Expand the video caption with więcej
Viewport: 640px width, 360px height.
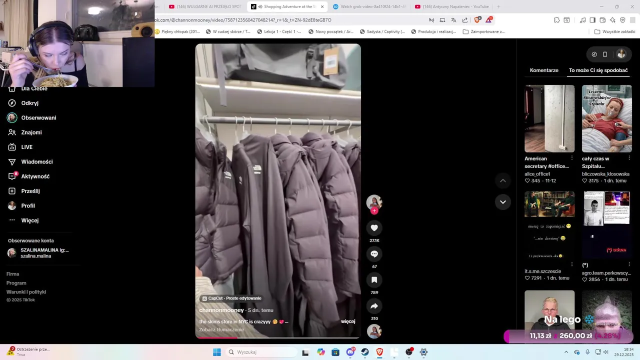[348, 321]
